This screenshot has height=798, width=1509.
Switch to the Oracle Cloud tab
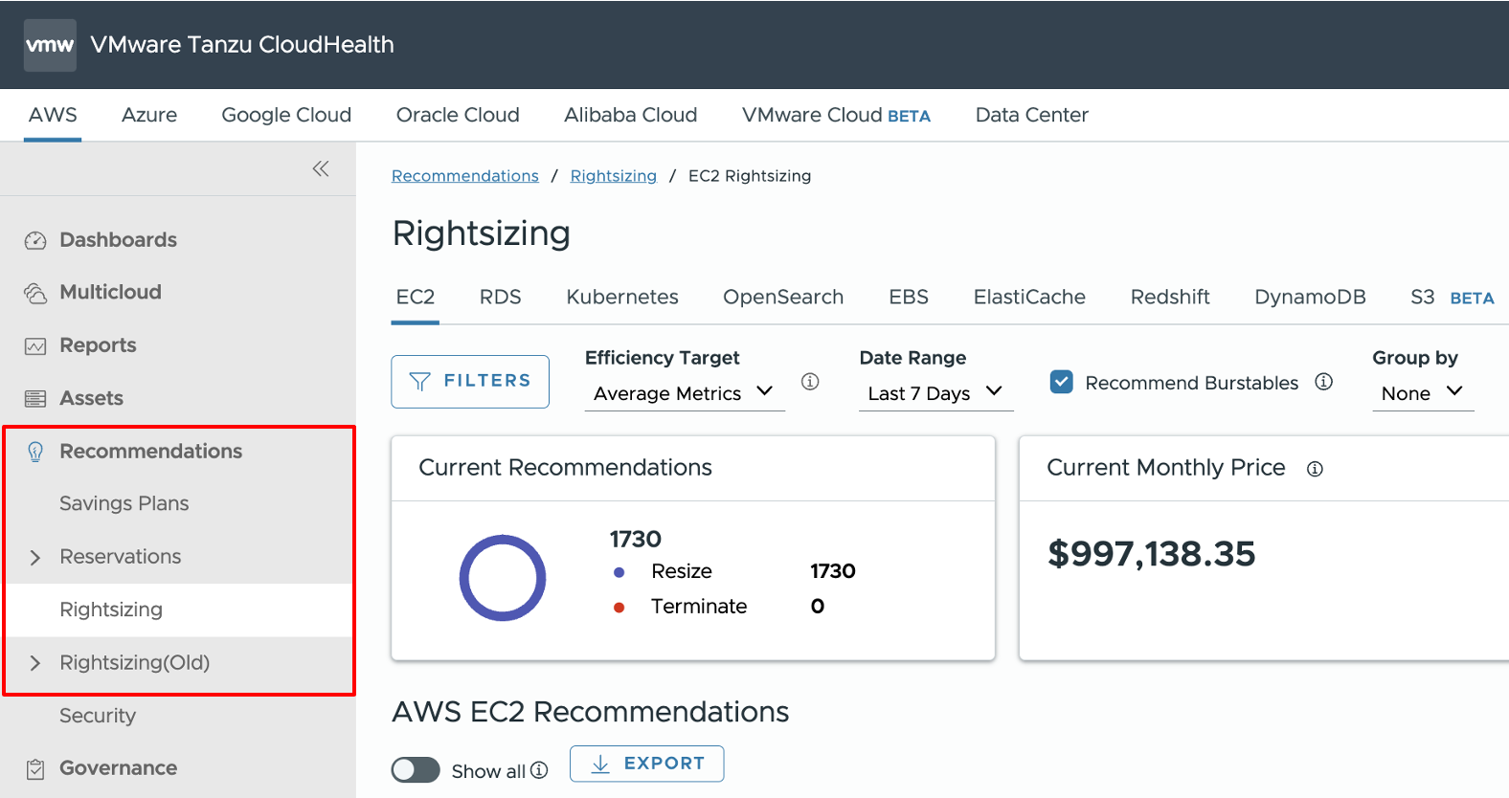point(458,115)
